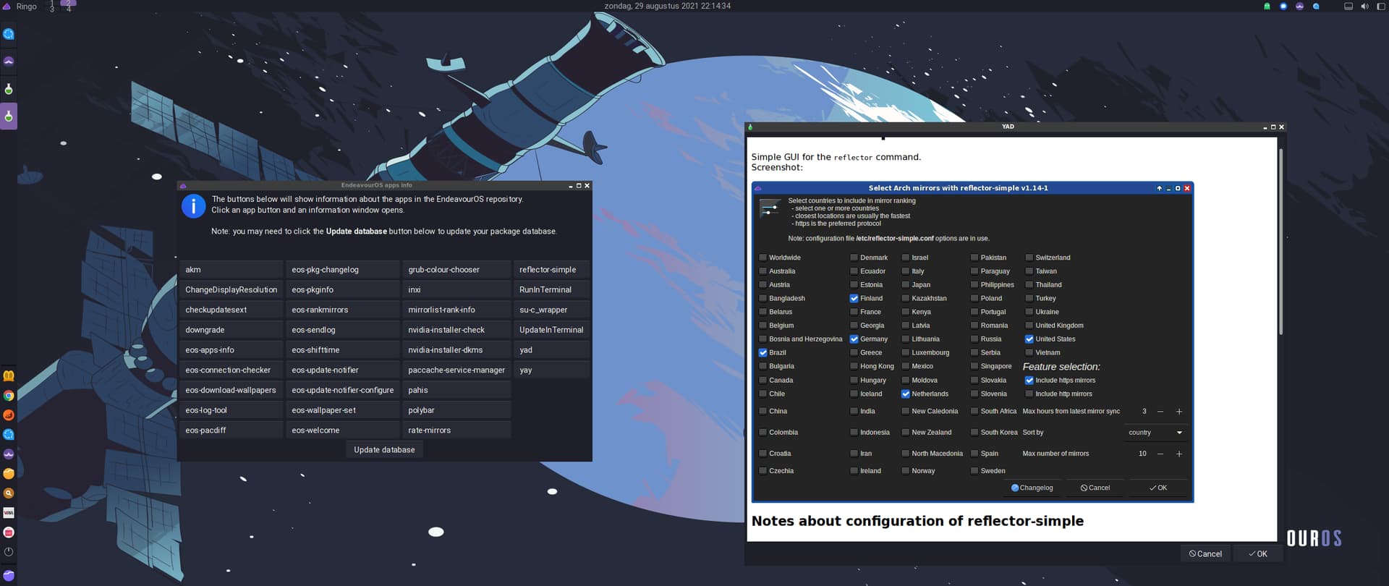Toggle Finland checkbox in reflector screenshot
1389x586 pixels.
(x=854, y=298)
